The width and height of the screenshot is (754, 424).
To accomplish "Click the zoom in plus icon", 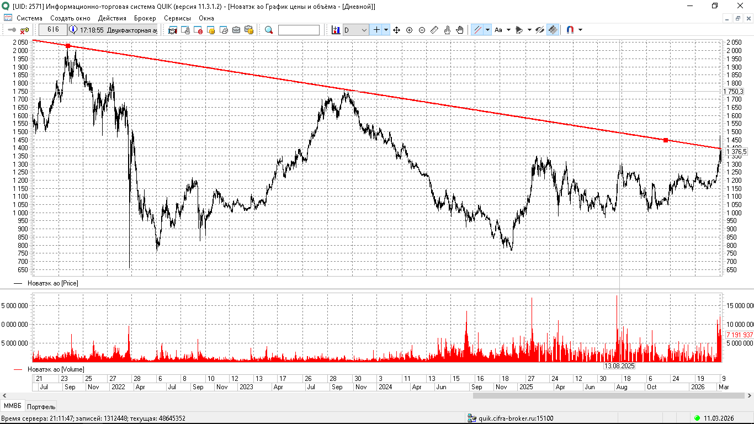I will pos(409,30).
